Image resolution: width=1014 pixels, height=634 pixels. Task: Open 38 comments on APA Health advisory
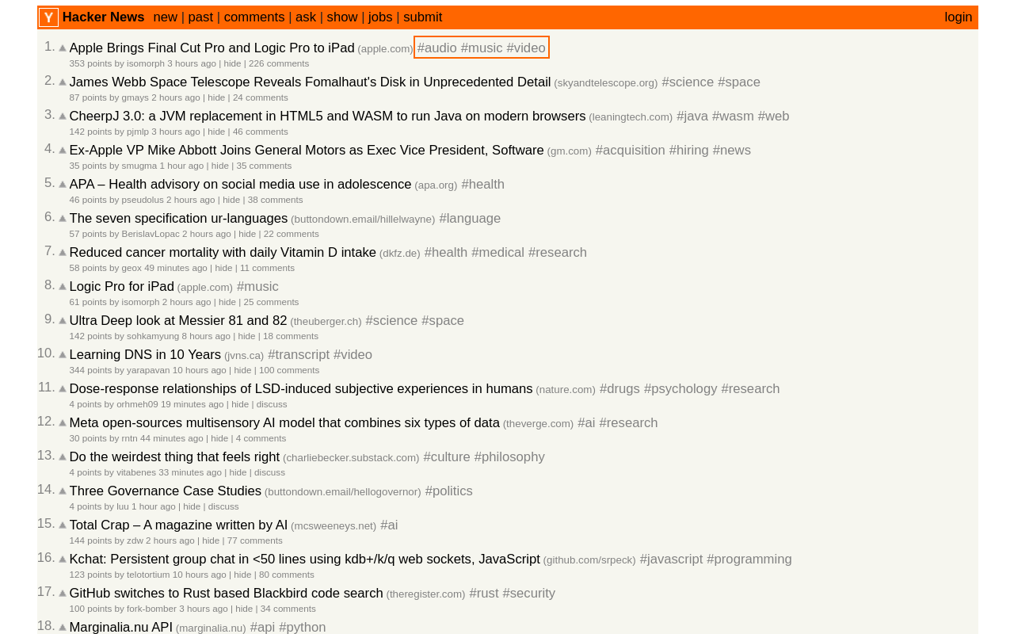[x=275, y=200]
